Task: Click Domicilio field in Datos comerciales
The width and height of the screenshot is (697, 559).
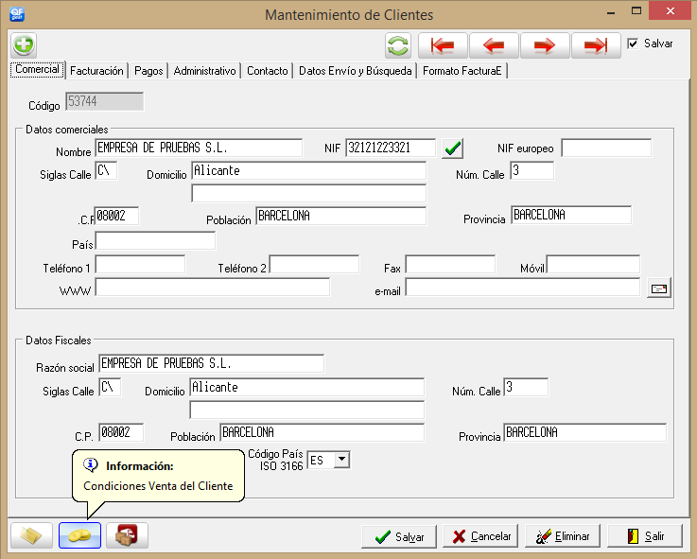Action: (x=309, y=171)
